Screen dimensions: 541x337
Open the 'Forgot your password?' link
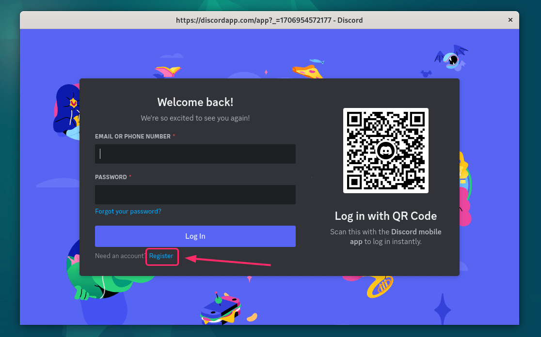(128, 212)
